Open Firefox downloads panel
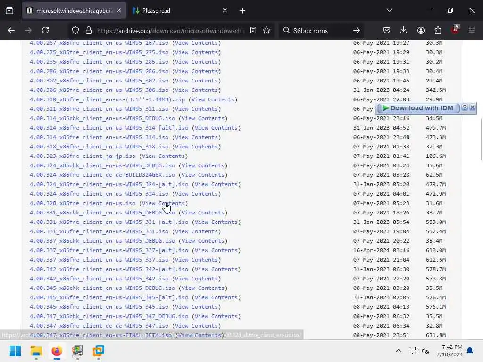The width and height of the screenshot is (483, 362). 404,30
